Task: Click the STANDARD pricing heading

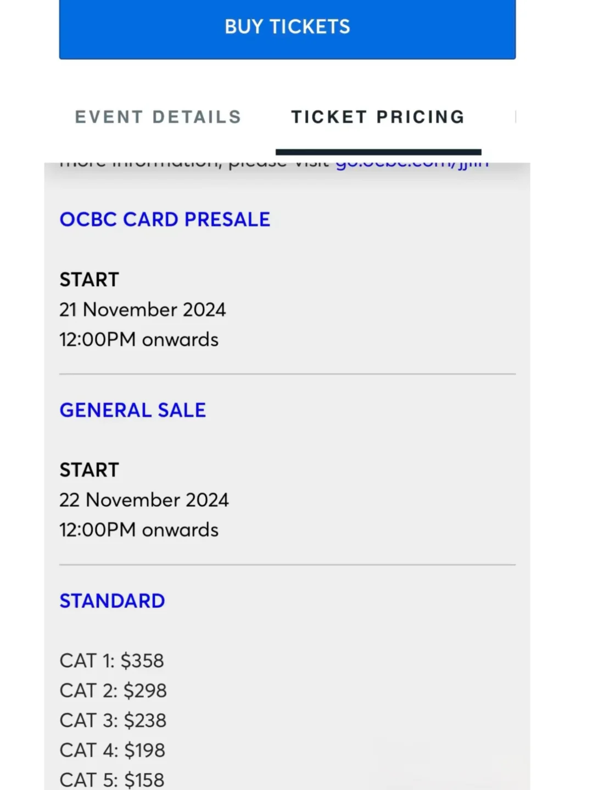Action: pyautogui.click(x=112, y=601)
